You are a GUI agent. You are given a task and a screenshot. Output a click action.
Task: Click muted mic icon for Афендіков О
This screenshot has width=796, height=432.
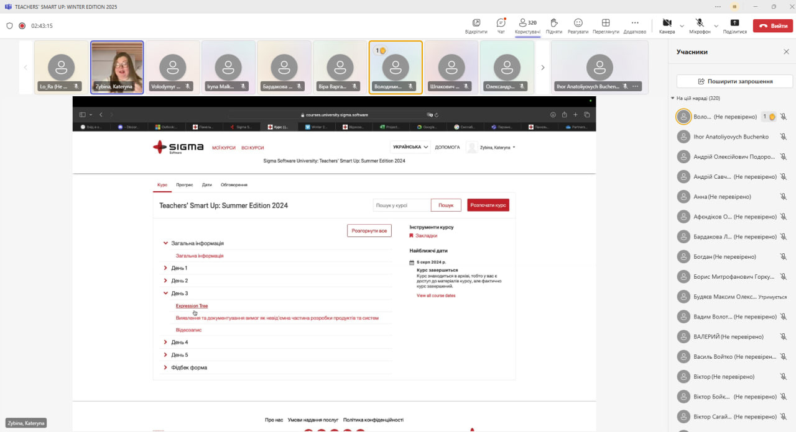(784, 217)
